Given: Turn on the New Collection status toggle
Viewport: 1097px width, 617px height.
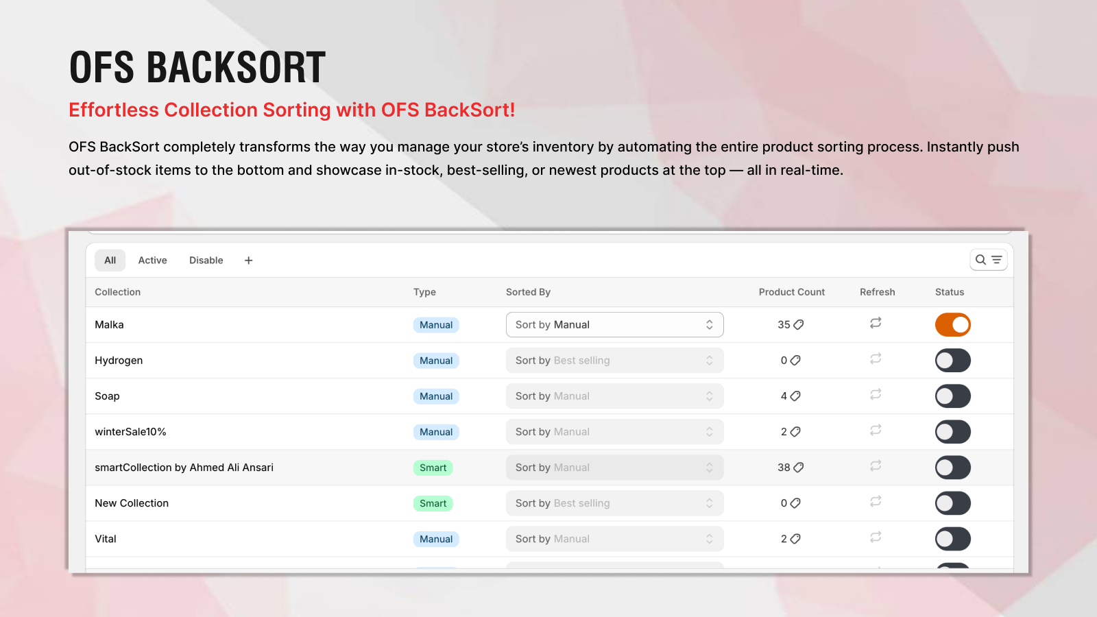Looking at the screenshot, I should tap(953, 503).
